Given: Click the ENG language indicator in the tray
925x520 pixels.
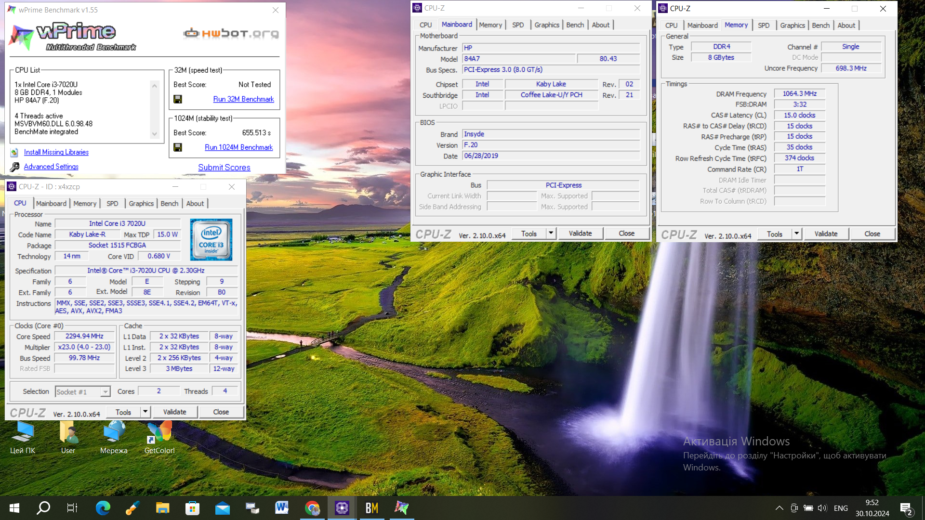Looking at the screenshot, I should point(841,508).
